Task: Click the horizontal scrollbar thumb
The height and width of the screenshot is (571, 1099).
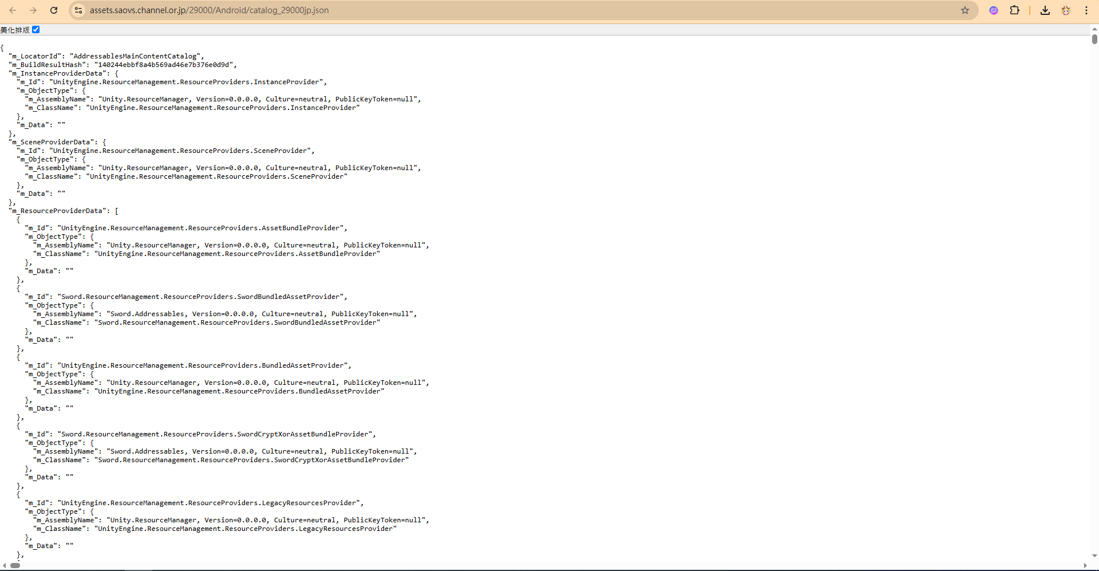Action: pos(15,565)
